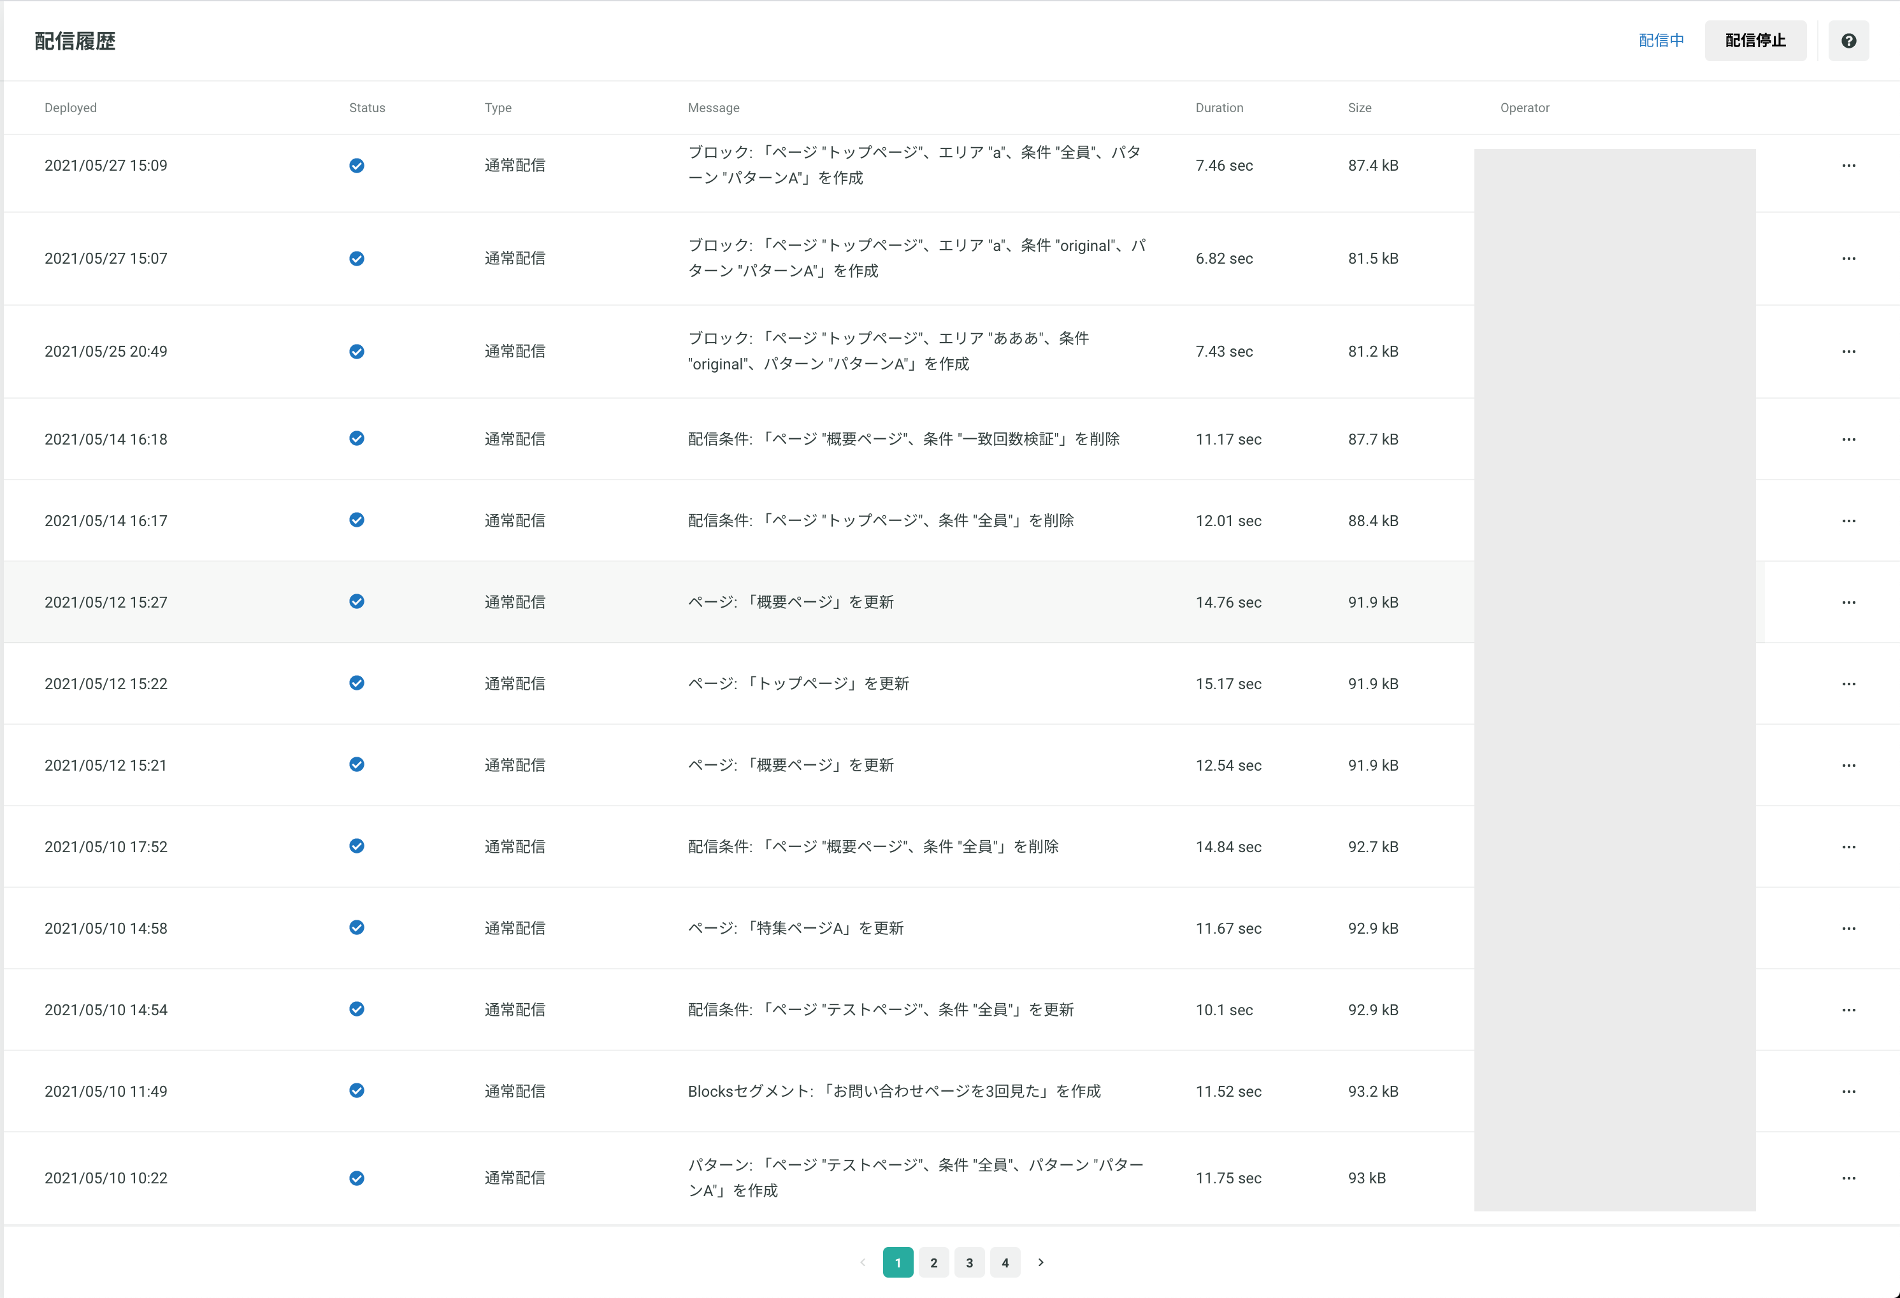Viewport: 1900px width, 1298px height.
Task: Open more options for 2021/05/10 14:58 row
Action: (x=1848, y=929)
